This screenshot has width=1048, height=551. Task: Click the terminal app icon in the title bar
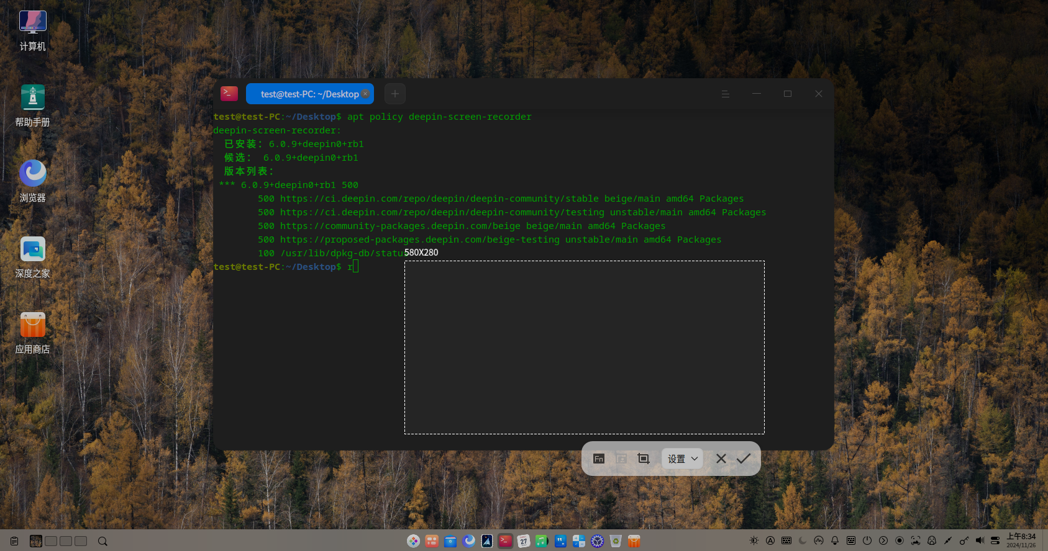click(x=229, y=94)
